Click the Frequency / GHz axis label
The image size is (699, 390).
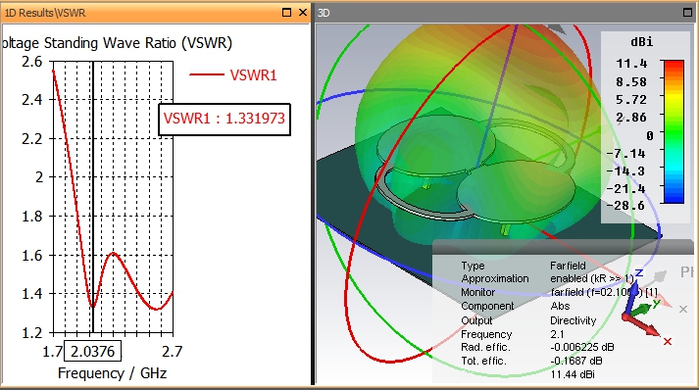pyautogui.click(x=113, y=372)
